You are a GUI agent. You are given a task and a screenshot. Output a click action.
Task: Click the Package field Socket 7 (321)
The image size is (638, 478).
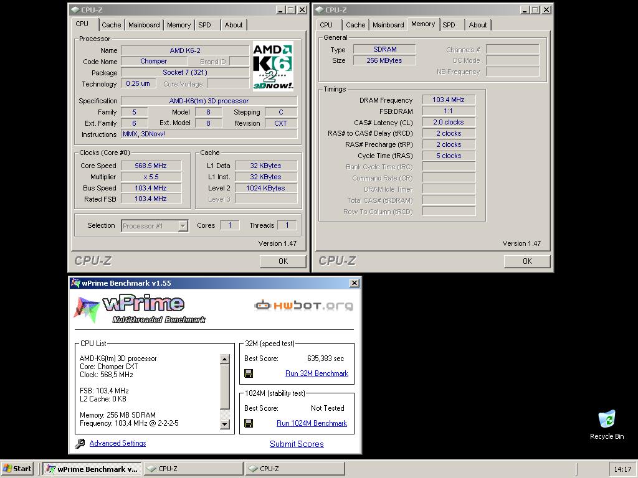[185, 72]
